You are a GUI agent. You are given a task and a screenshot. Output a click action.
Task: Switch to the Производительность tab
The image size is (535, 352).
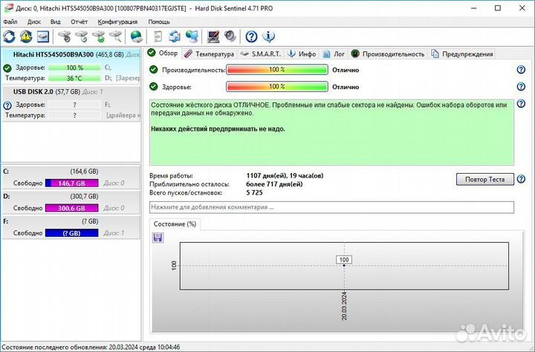pyautogui.click(x=388, y=54)
